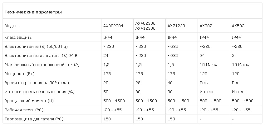Select the Класс защиты row label
The width and height of the screenshot is (265, 126).
click(x=19, y=38)
